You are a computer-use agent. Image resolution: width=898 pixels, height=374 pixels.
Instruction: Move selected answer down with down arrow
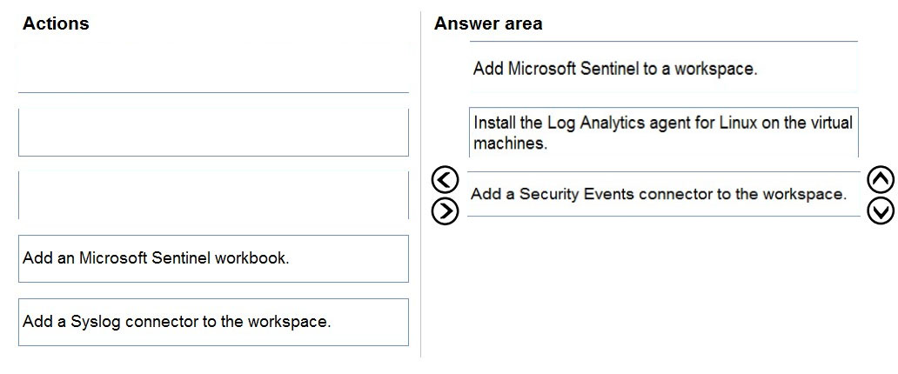tap(881, 210)
